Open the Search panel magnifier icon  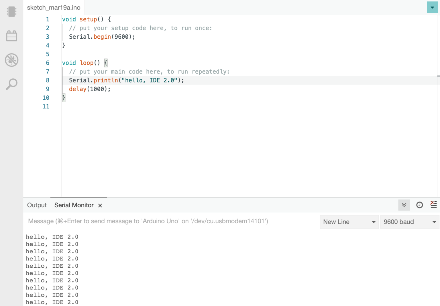click(11, 84)
